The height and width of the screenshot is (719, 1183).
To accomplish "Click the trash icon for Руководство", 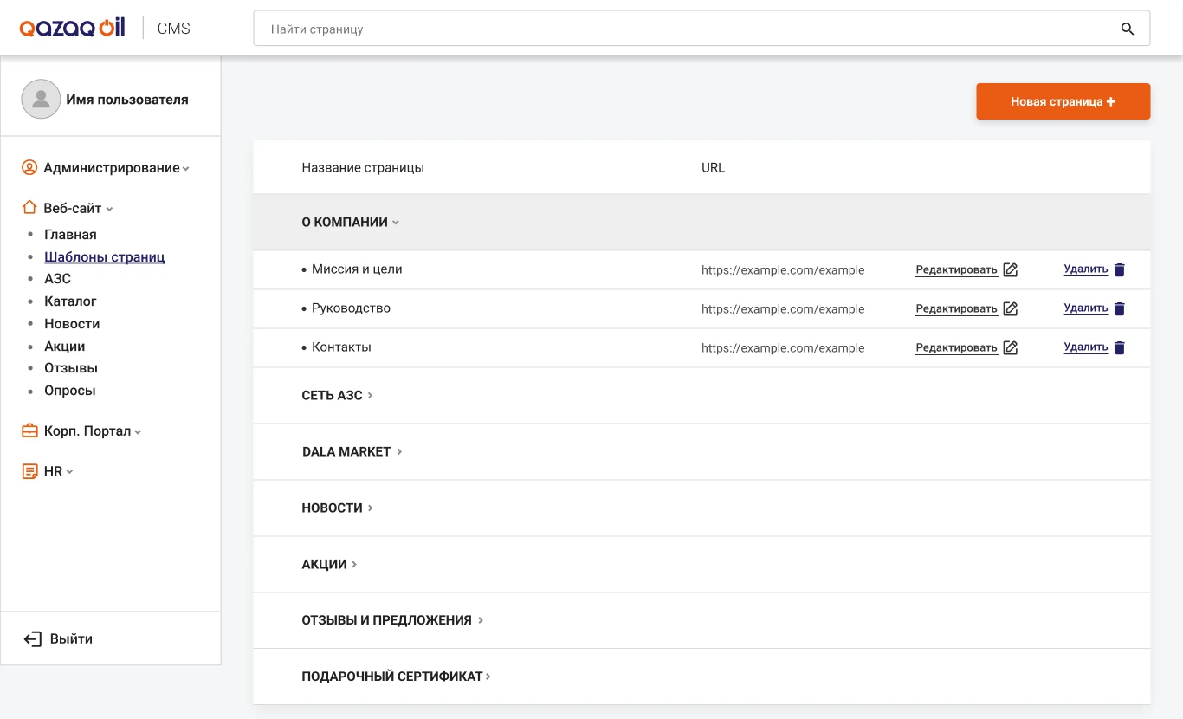I will click(x=1119, y=308).
